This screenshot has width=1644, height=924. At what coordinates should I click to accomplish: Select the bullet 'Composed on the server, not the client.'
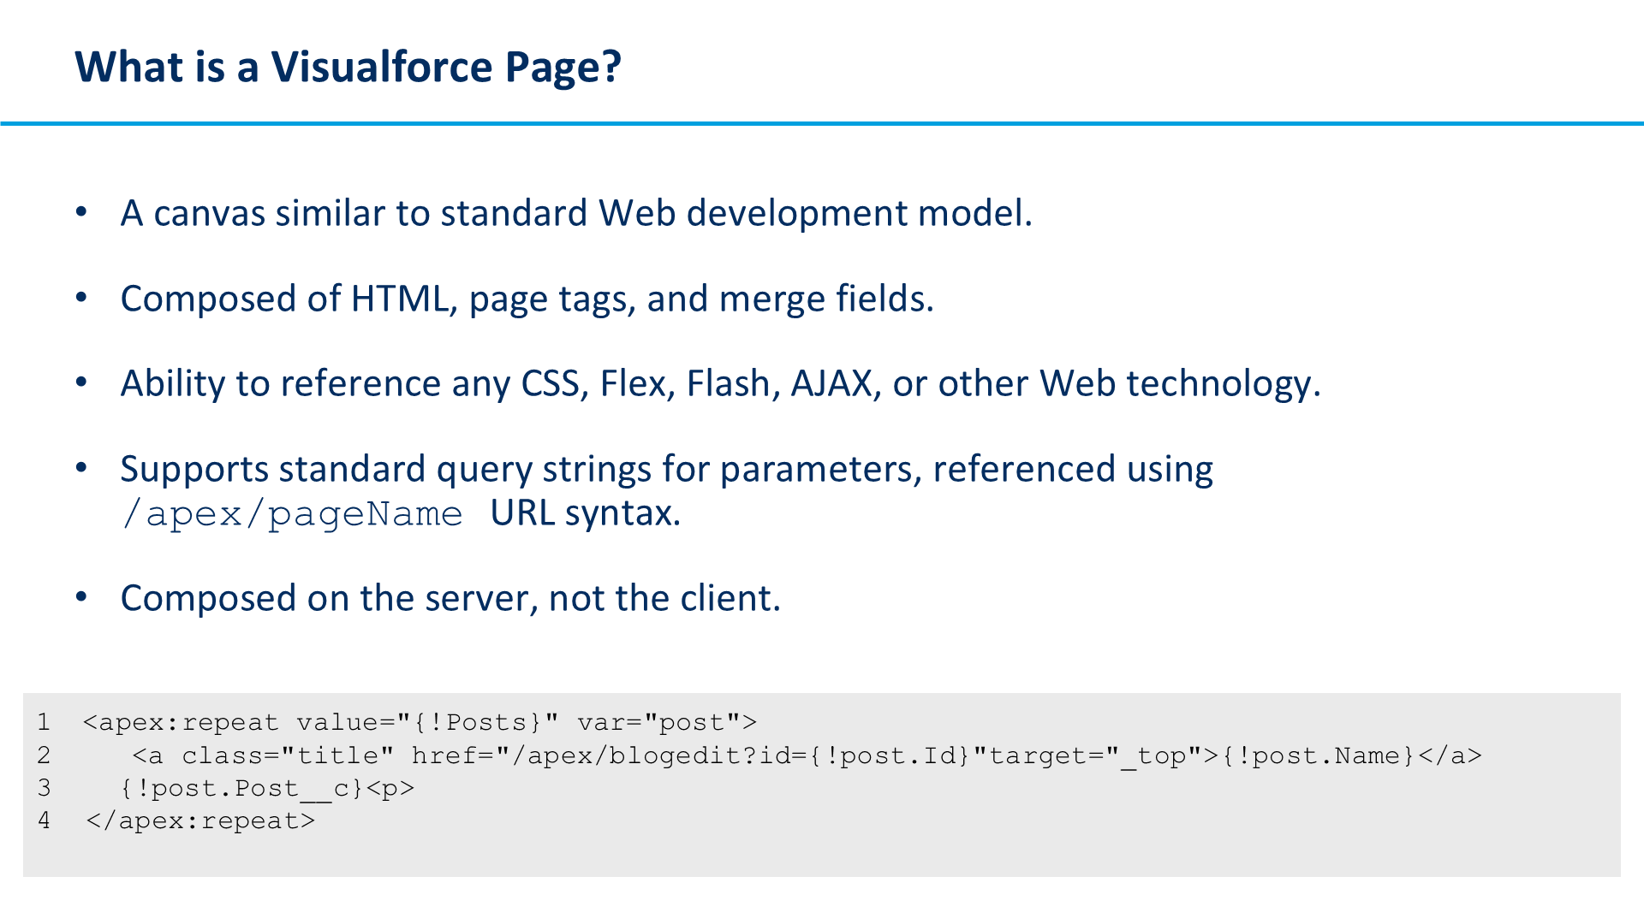click(x=450, y=598)
